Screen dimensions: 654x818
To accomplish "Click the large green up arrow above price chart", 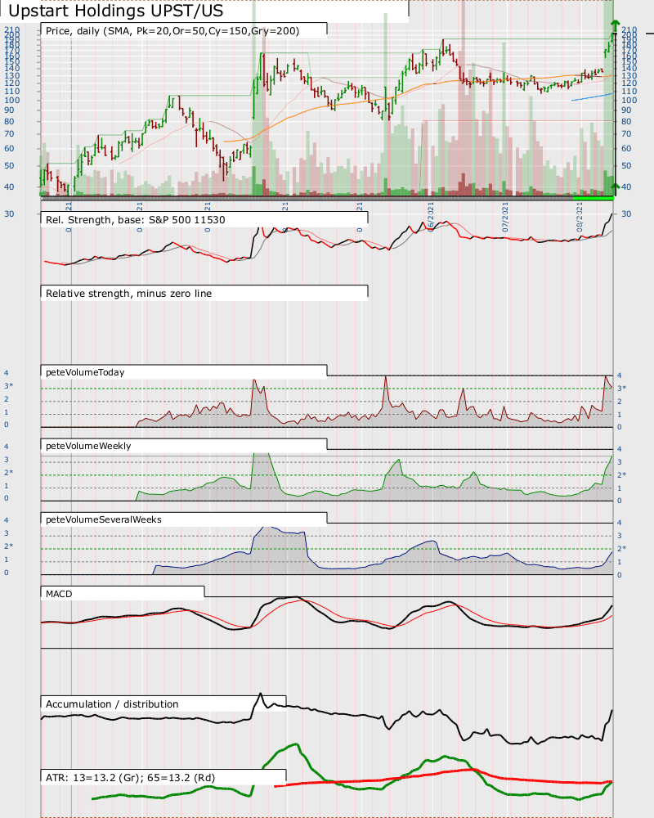I will coord(616,27).
